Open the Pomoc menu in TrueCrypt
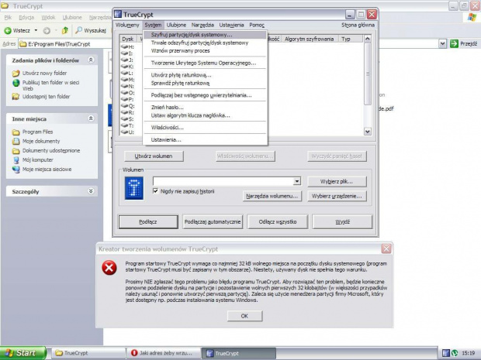 (257, 25)
